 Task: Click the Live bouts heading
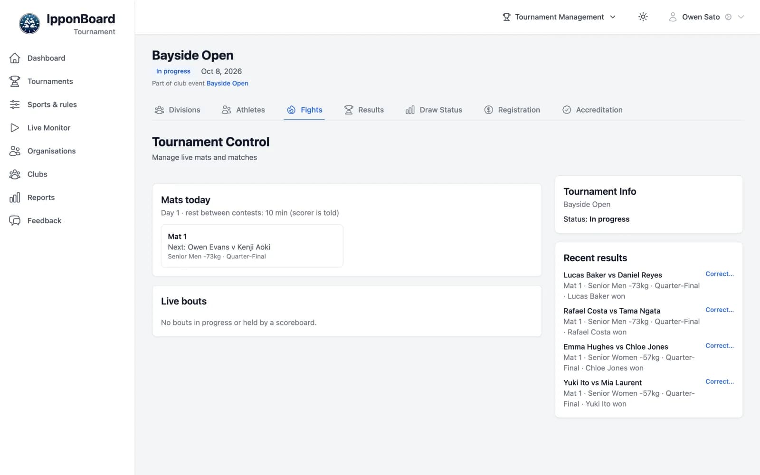184,301
